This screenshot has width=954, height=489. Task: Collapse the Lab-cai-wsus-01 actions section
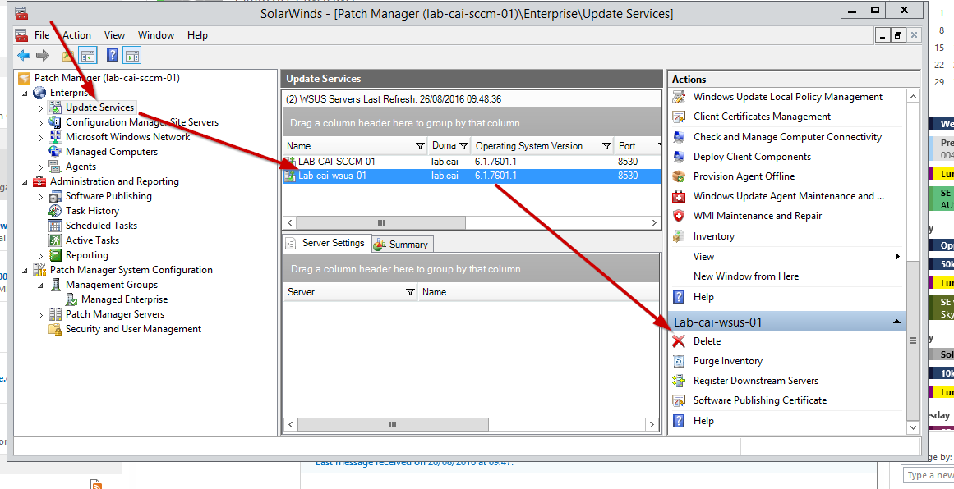[x=896, y=322]
